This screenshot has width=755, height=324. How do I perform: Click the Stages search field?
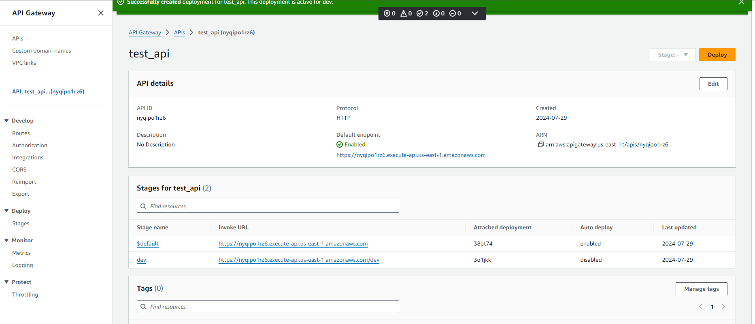click(268, 206)
